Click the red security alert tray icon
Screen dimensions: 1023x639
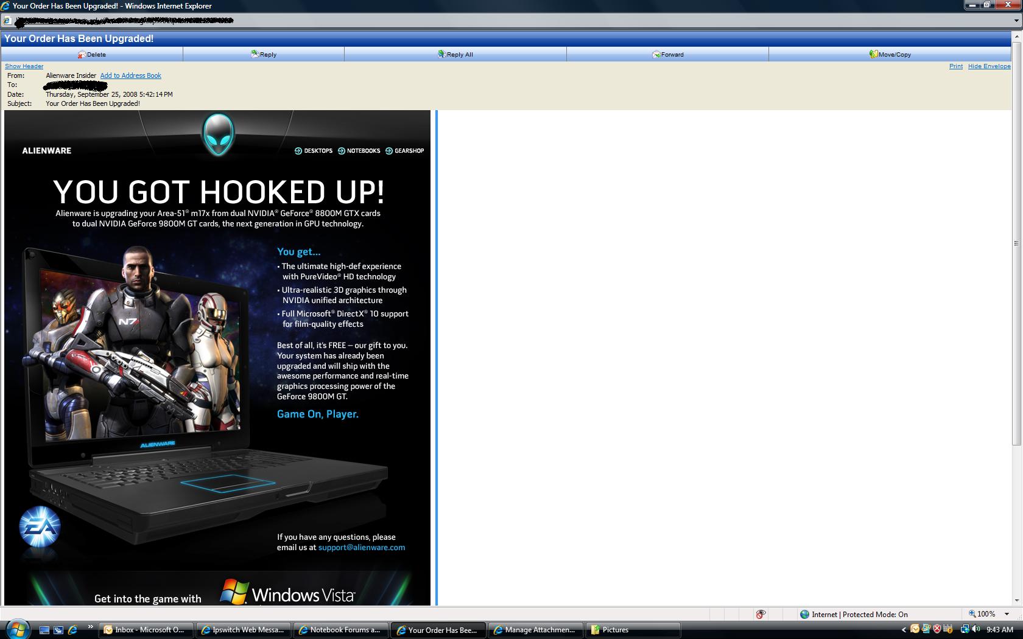[x=937, y=629]
